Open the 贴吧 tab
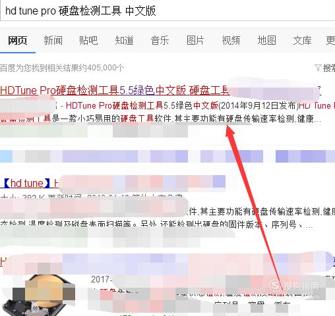 coord(88,40)
